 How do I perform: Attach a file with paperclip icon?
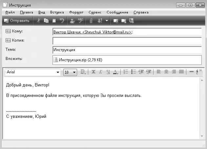[91, 21]
